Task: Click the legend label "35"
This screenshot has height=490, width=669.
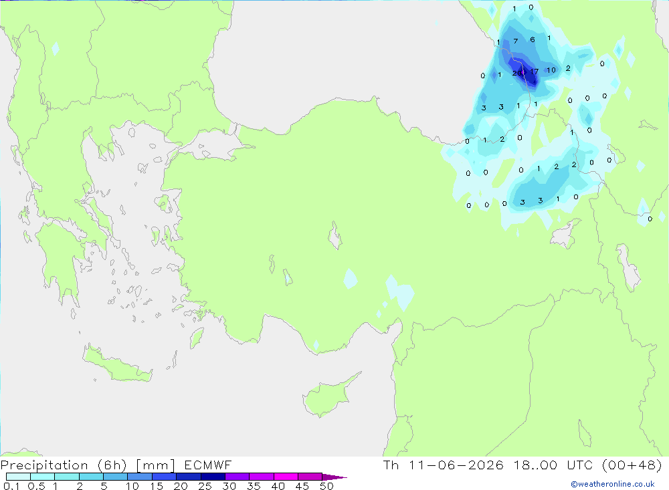Action: (x=254, y=486)
